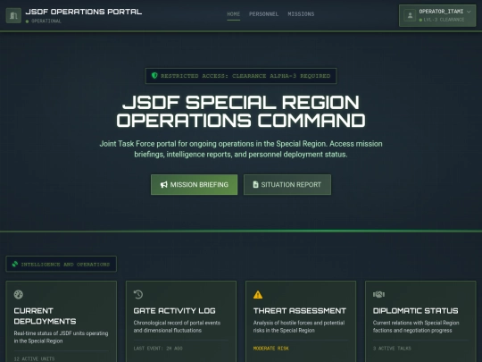Go to the Personnel nav tab
Image resolution: width=482 pixels, height=362 pixels.
[263, 14]
